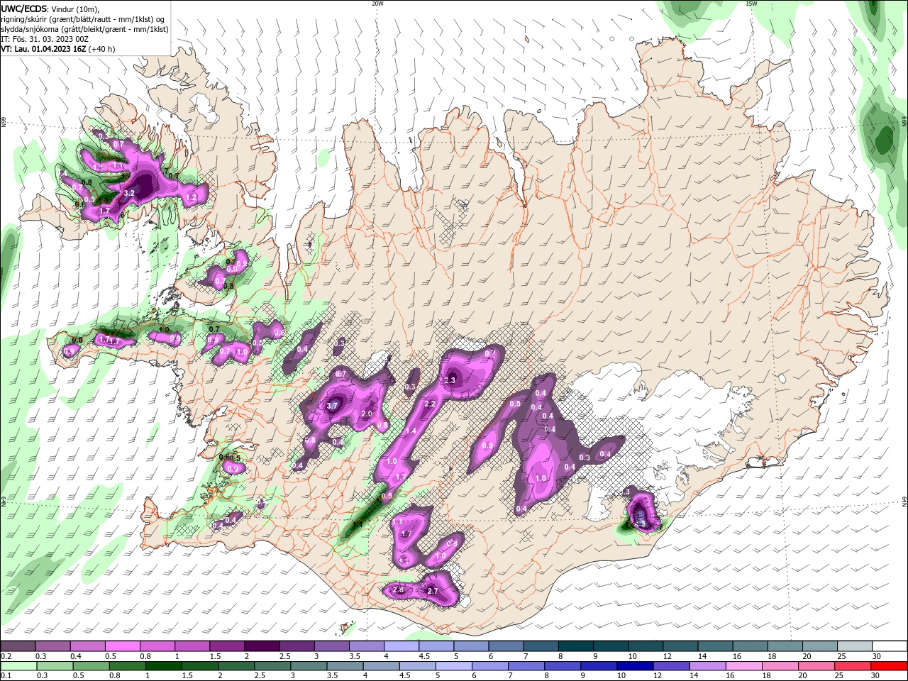Click the 1.4 snowfall value on the map
This screenshot has height=681, width=908.
point(411,431)
